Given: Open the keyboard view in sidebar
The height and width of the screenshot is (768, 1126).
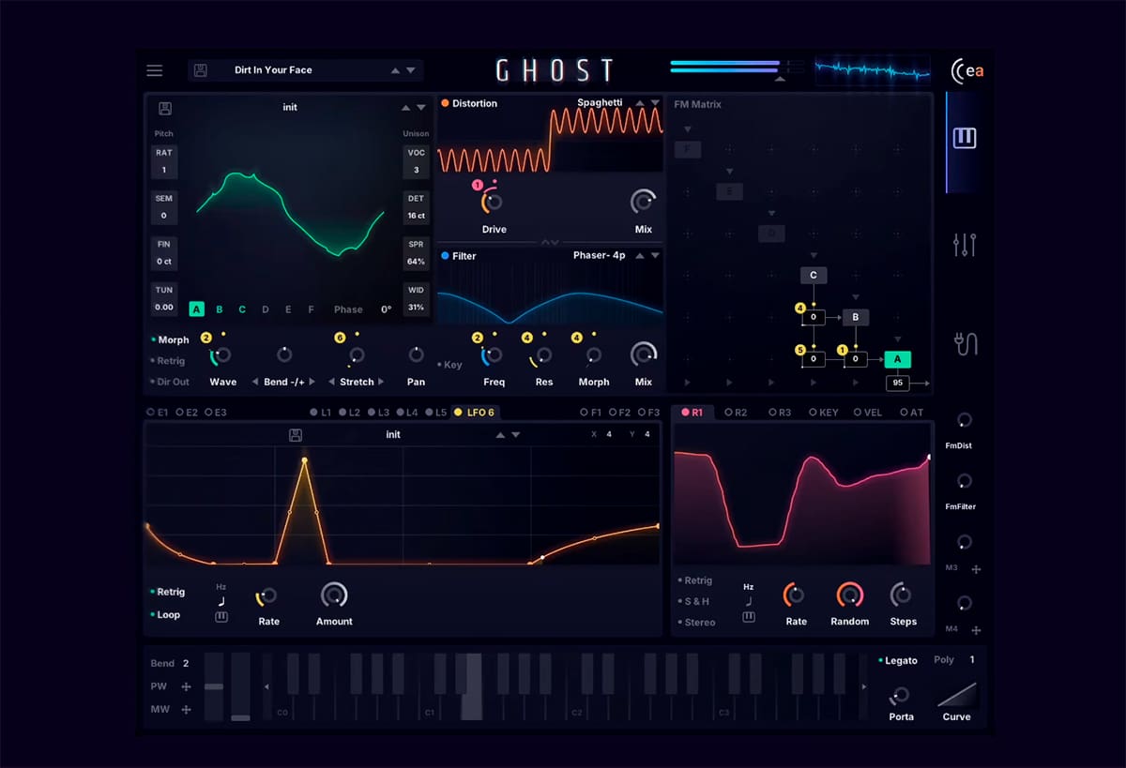Looking at the screenshot, I should [x=965, y=139].
